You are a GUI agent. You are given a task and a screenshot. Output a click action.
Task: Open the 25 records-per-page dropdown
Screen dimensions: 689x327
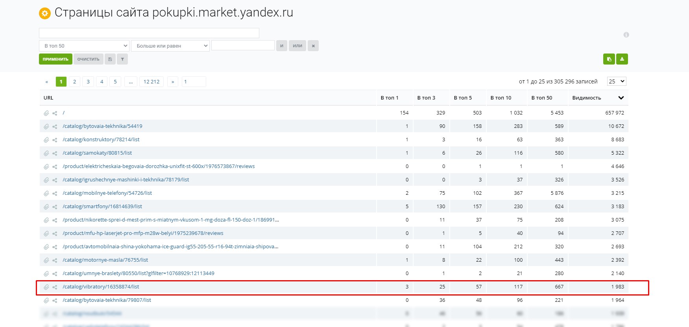point(617,81)
